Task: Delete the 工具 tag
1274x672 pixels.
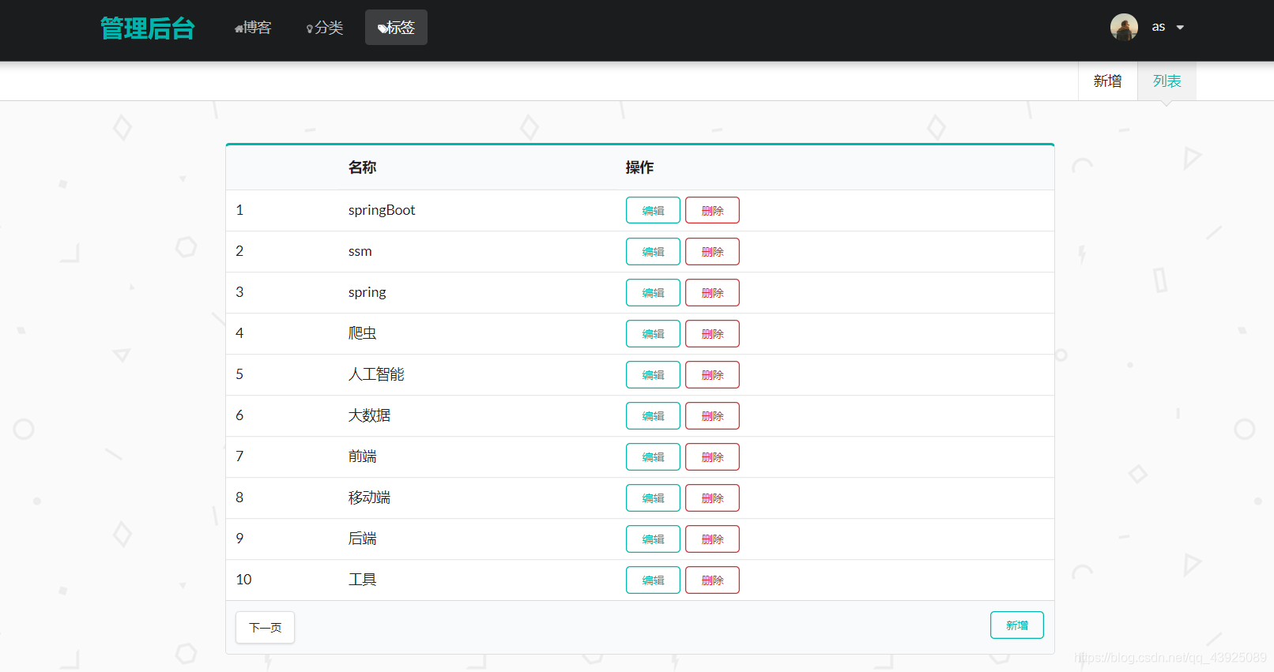Action: click(x=712, y=580)
